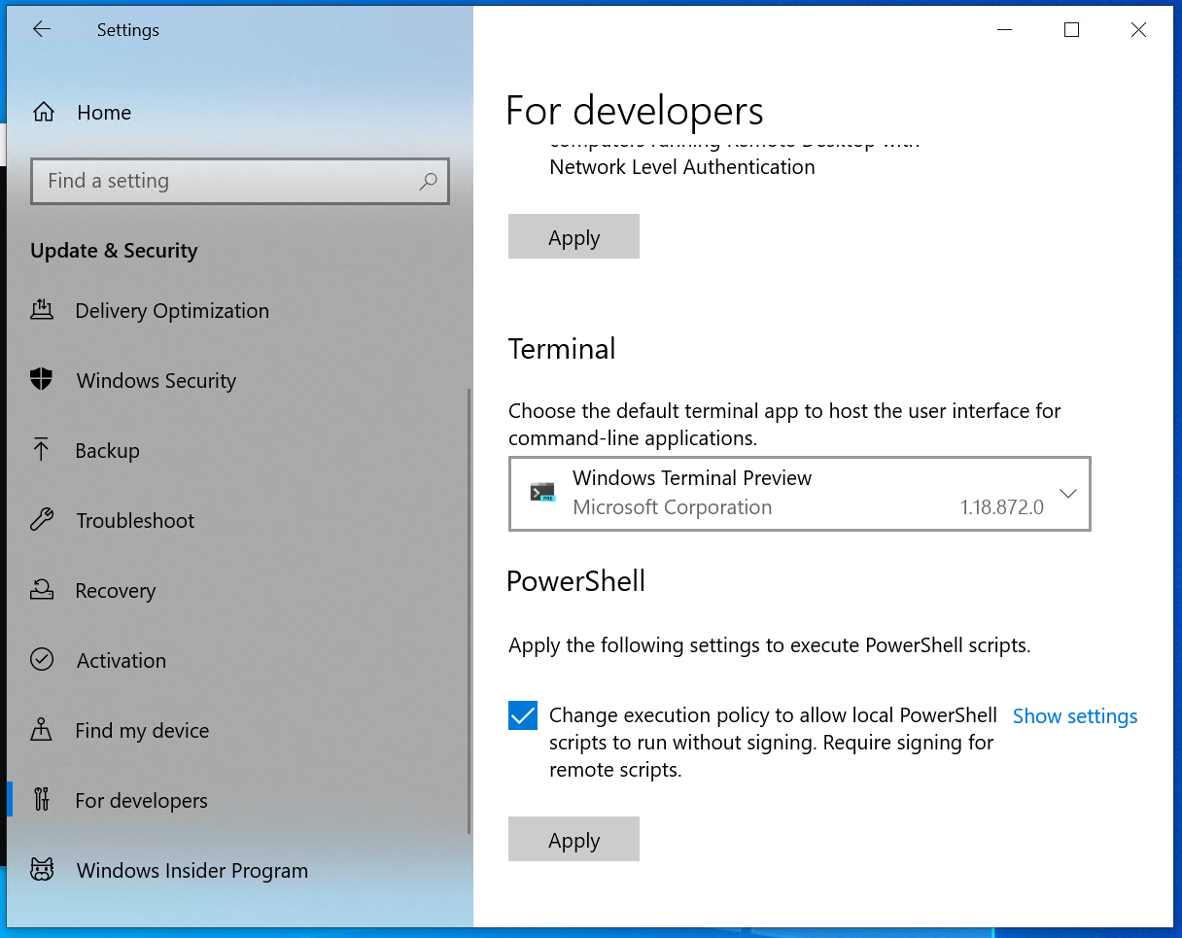
Task: Apply the PowerShell script settings
Action: point(574,838)
